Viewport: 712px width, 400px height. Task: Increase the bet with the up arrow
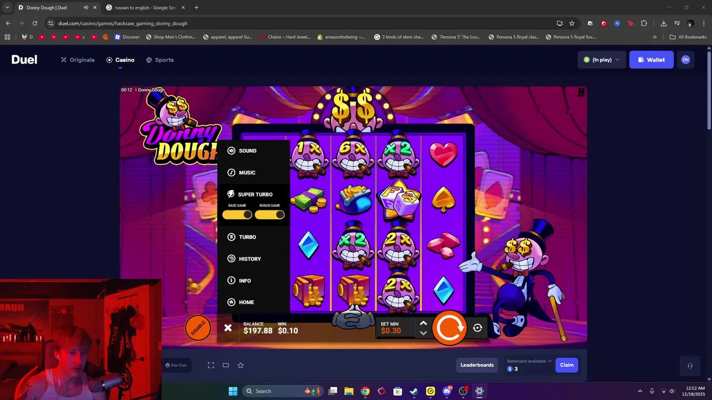coord(423,323)
